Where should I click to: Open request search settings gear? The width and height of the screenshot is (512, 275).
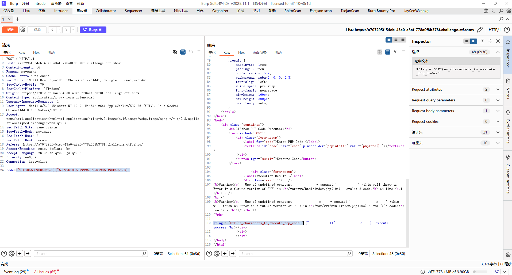coord(12,254)
